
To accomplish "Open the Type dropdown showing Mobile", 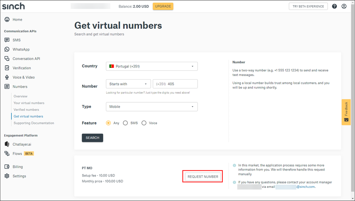I will 152,107.
